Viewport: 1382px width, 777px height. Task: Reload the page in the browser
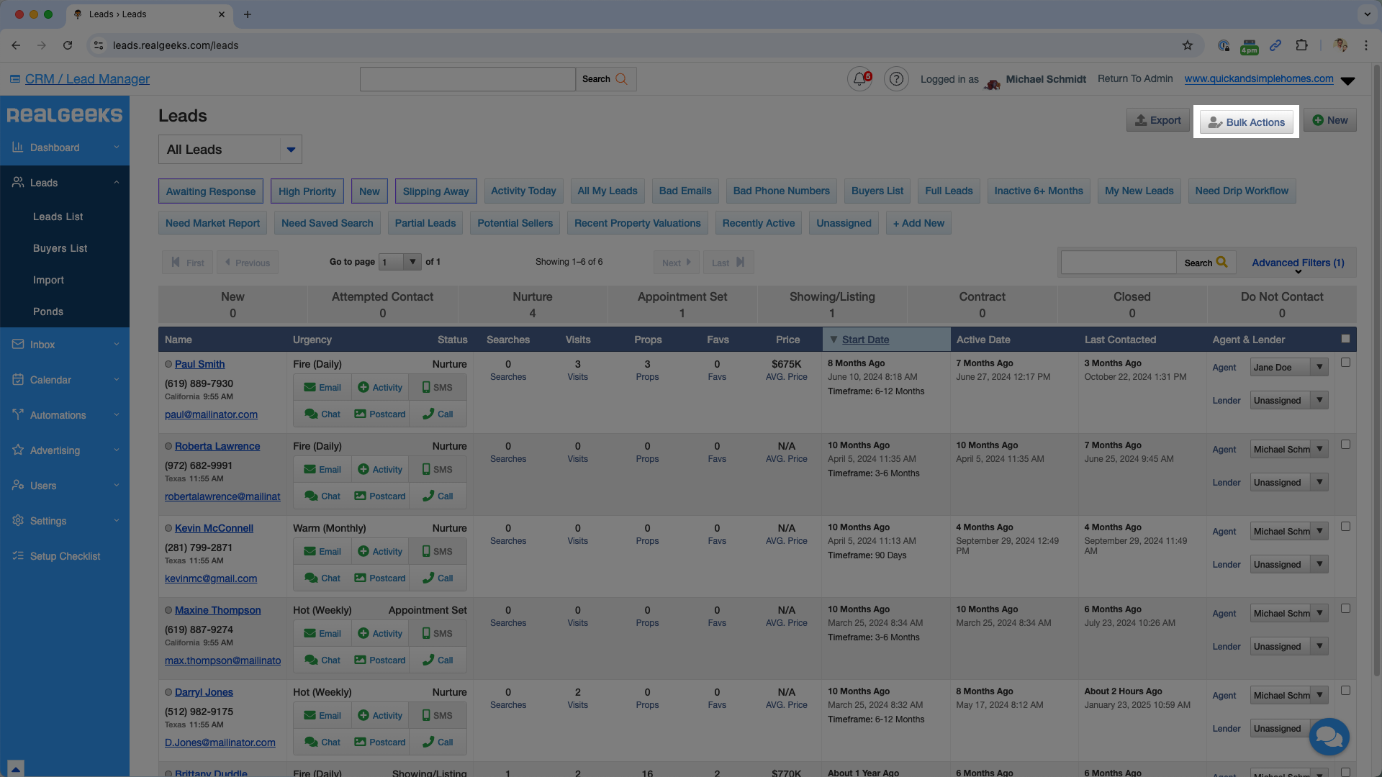point(68,45)
